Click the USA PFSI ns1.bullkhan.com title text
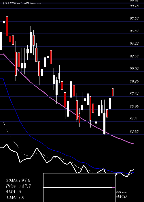The height and width of the screenshot is (202, 144). click(x=22, y=3)
